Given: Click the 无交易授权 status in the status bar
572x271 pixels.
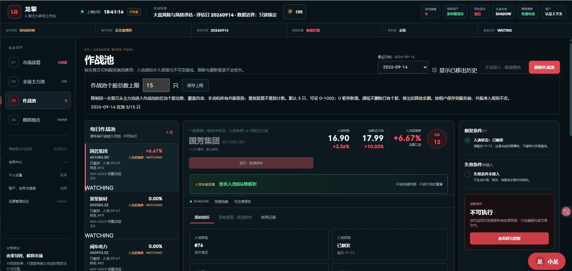Looking at the screenshot, I should point(124,30).
